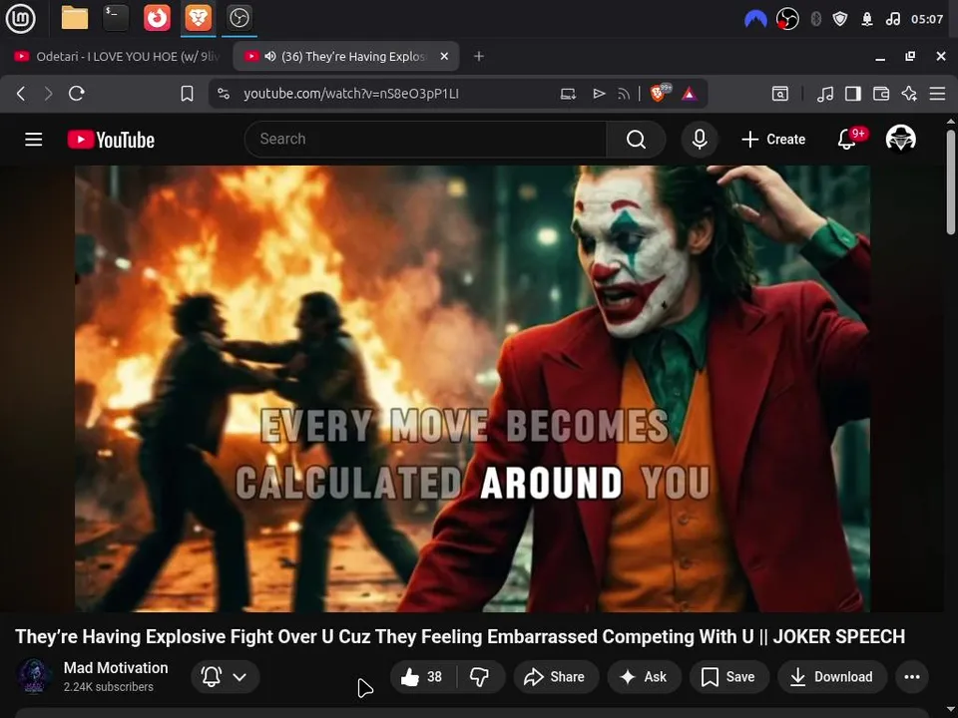
Task: Open the notifications bell in system tray
Action: 867,19
